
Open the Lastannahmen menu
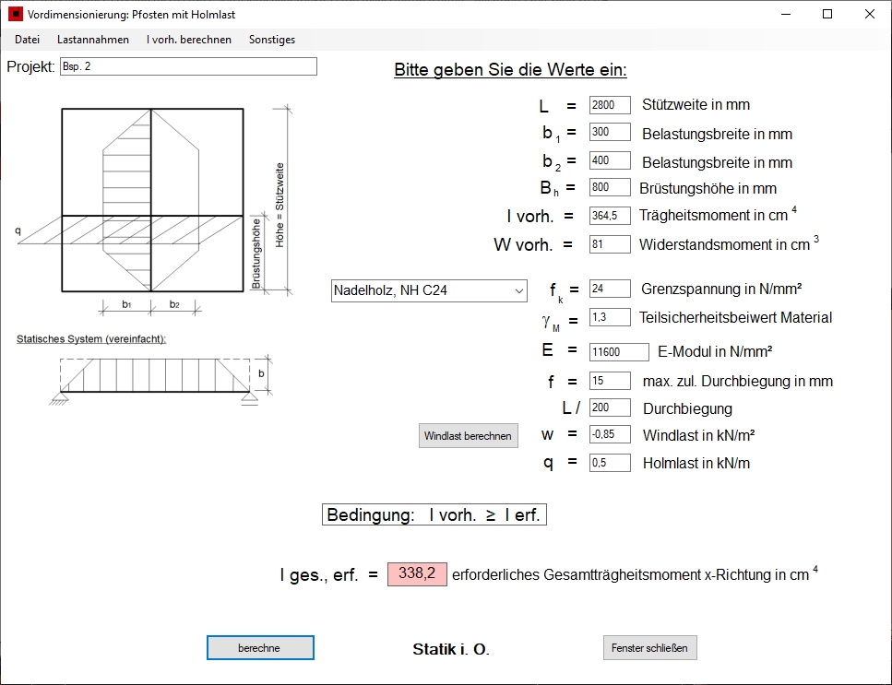coord(93,40)
